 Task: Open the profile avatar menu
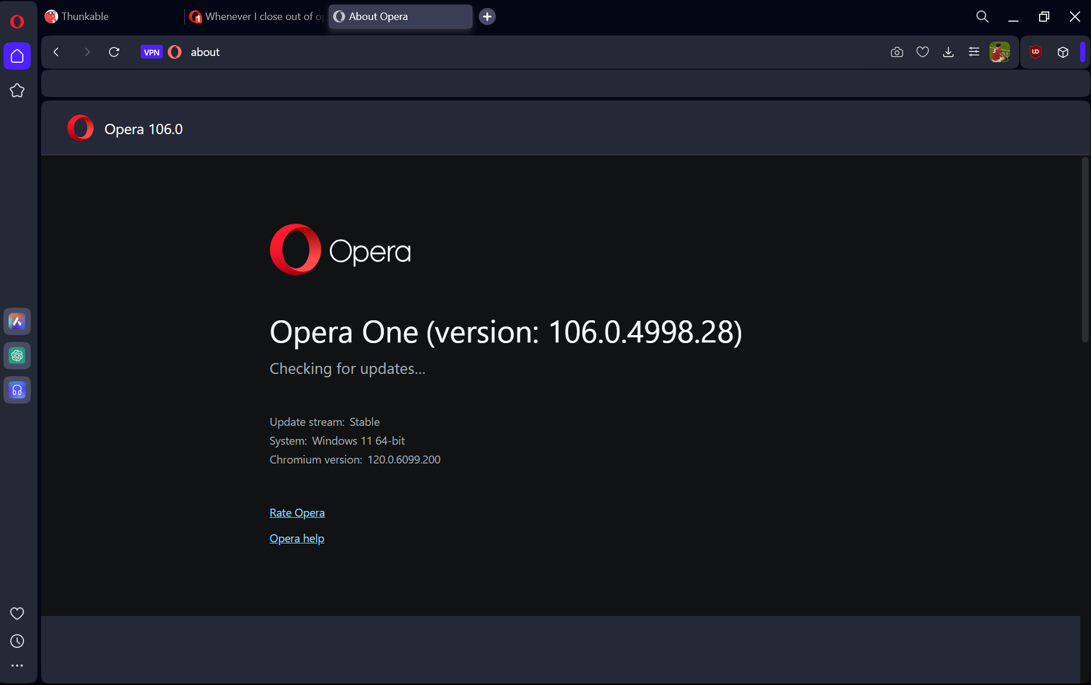[1000, 52]
